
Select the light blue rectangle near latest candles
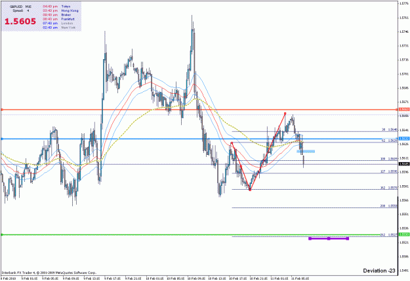pyautogui.click(x=306, y=151)
